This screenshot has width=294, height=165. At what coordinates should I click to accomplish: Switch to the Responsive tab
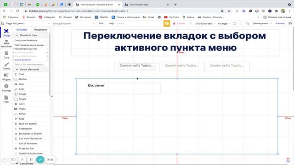click(x=41, y=29)
